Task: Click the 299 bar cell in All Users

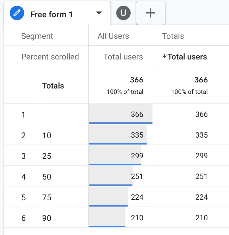Action: click(121, 155)
